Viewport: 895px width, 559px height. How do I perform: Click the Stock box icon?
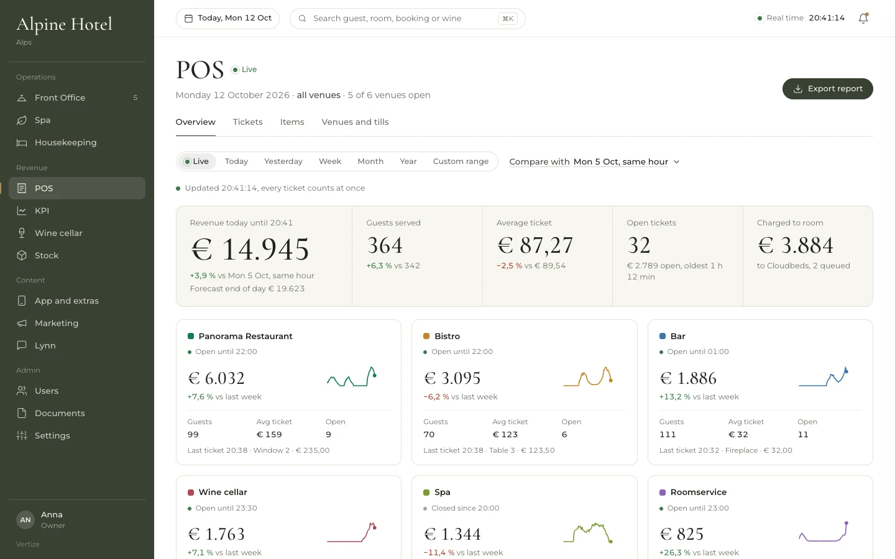[22, 255]
